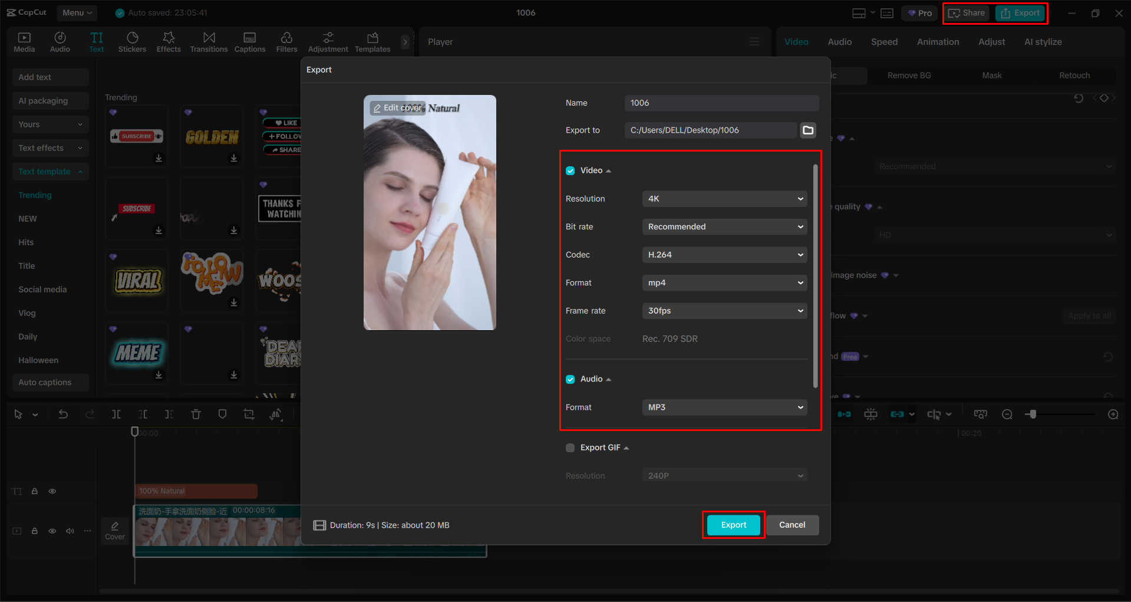Open the Menu at the top left
The width and height of the screenshot is (1131, 602).
pos(76,12)
